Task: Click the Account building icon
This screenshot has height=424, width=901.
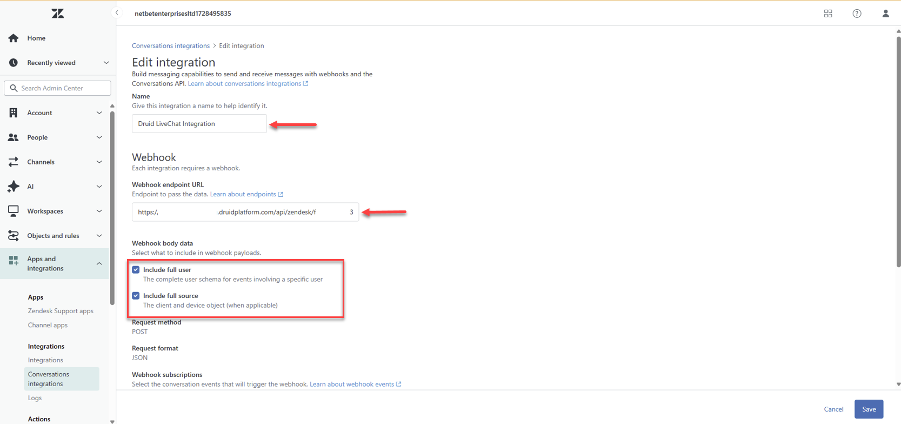Action: (14, 112)
